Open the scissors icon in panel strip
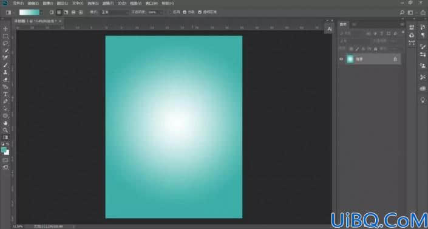 pyautogui.click(x=423, y=77)
